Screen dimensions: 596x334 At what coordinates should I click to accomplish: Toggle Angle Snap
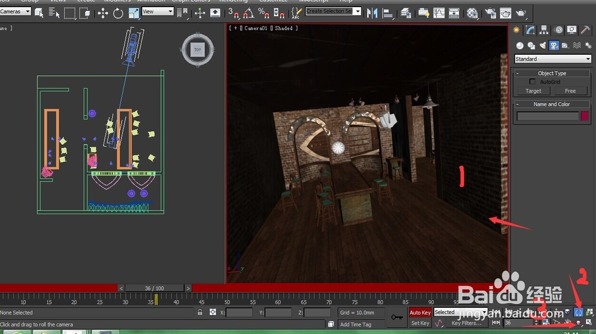click(249, 13)
